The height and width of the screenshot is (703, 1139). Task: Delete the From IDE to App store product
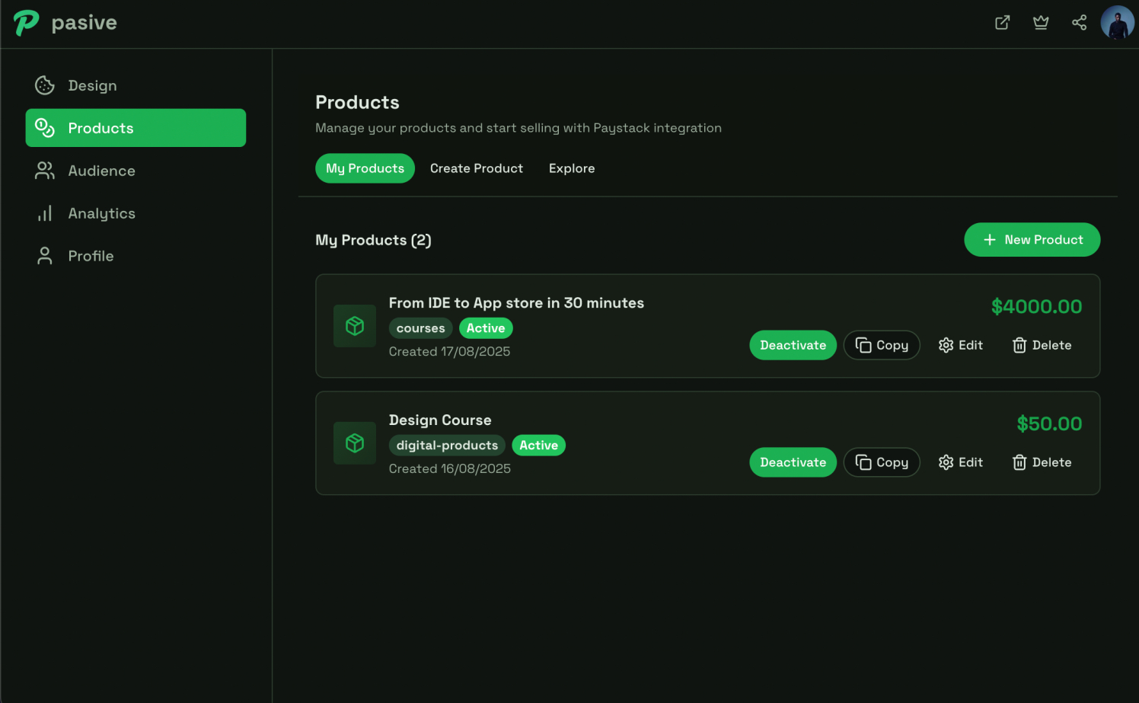(x=1042, y=345)
